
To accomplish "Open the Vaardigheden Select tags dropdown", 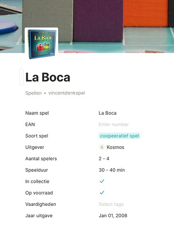I will click(x=111, y=204).
